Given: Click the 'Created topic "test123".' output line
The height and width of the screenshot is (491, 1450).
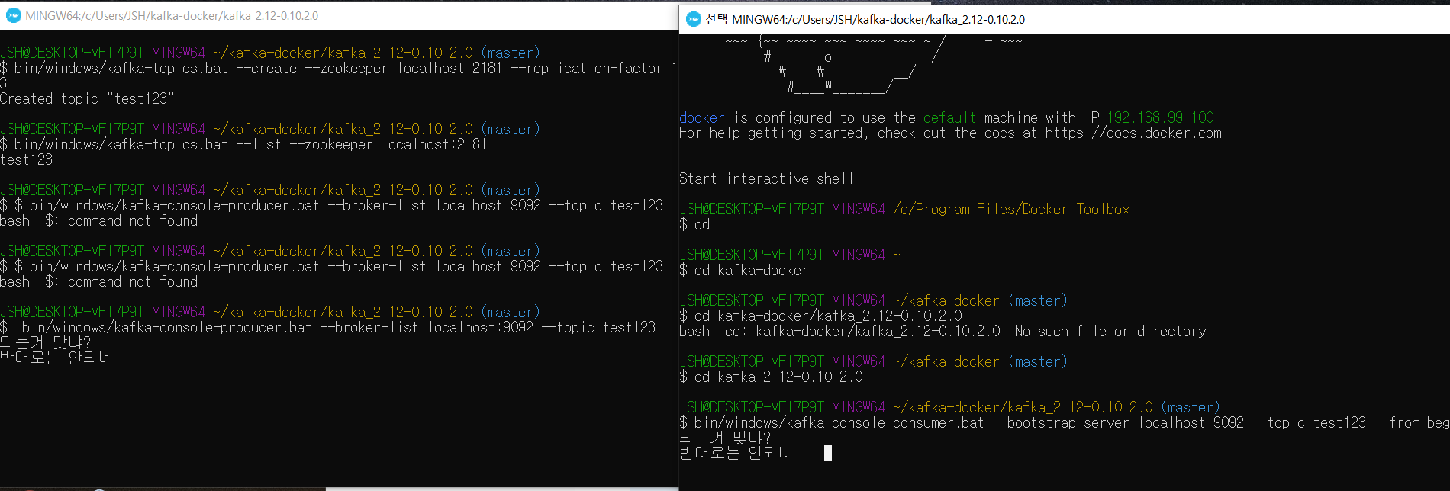Looking at the screenshot, I should pyautogui.click(x=90, y=98).
